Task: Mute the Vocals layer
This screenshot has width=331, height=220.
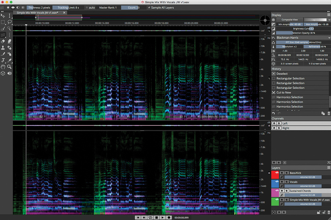Action: click(x=282, y=182)
